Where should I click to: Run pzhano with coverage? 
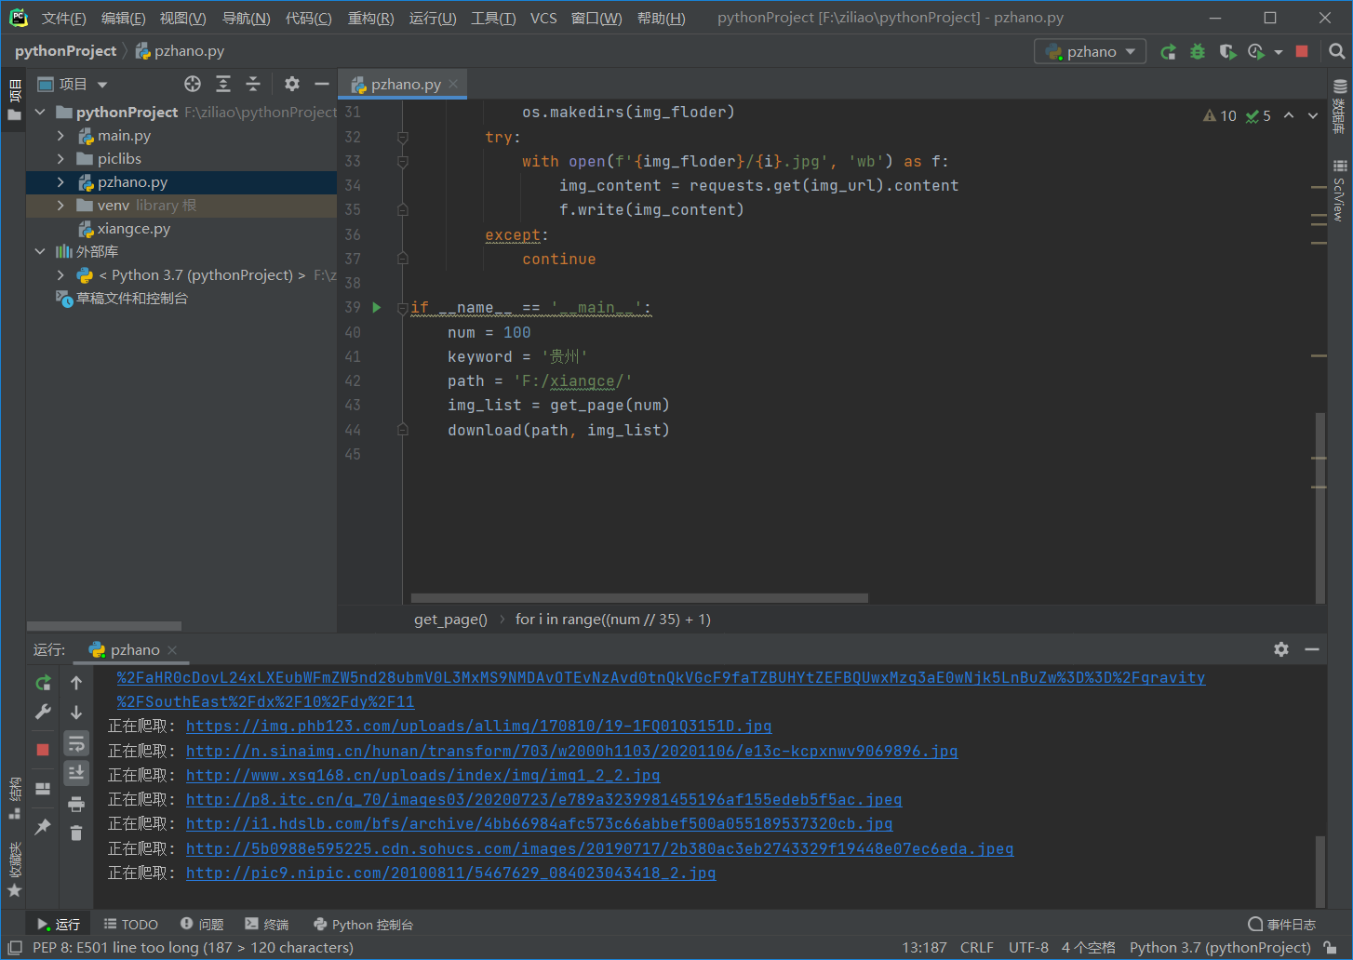[1227, 52]
